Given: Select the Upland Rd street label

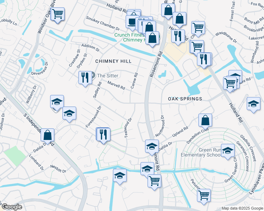Looking at the screenshot, I should click(180, 132).
